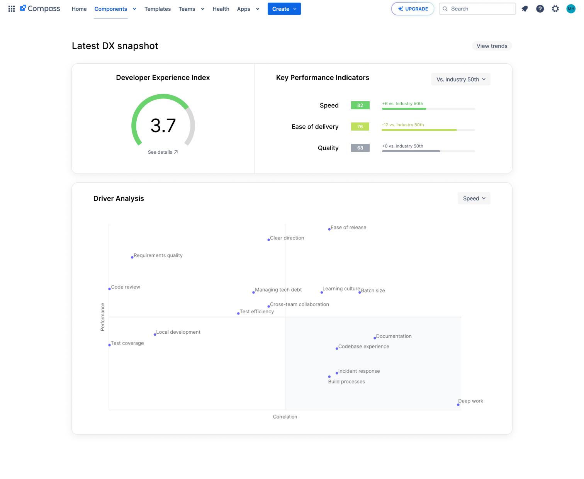Open the Create menu
584x479 pixels.
click(x=284, y=8)
